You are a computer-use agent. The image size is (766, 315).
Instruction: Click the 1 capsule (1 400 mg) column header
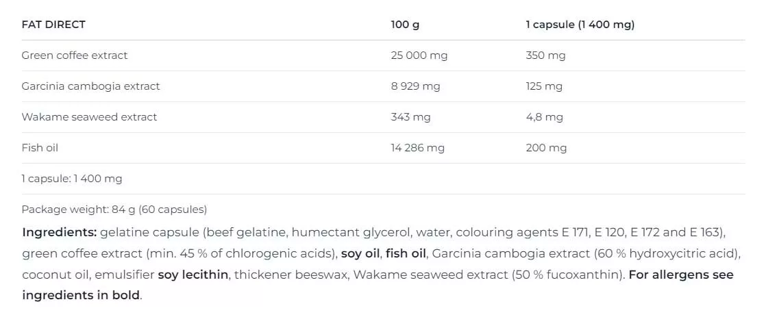coord(580,25)
